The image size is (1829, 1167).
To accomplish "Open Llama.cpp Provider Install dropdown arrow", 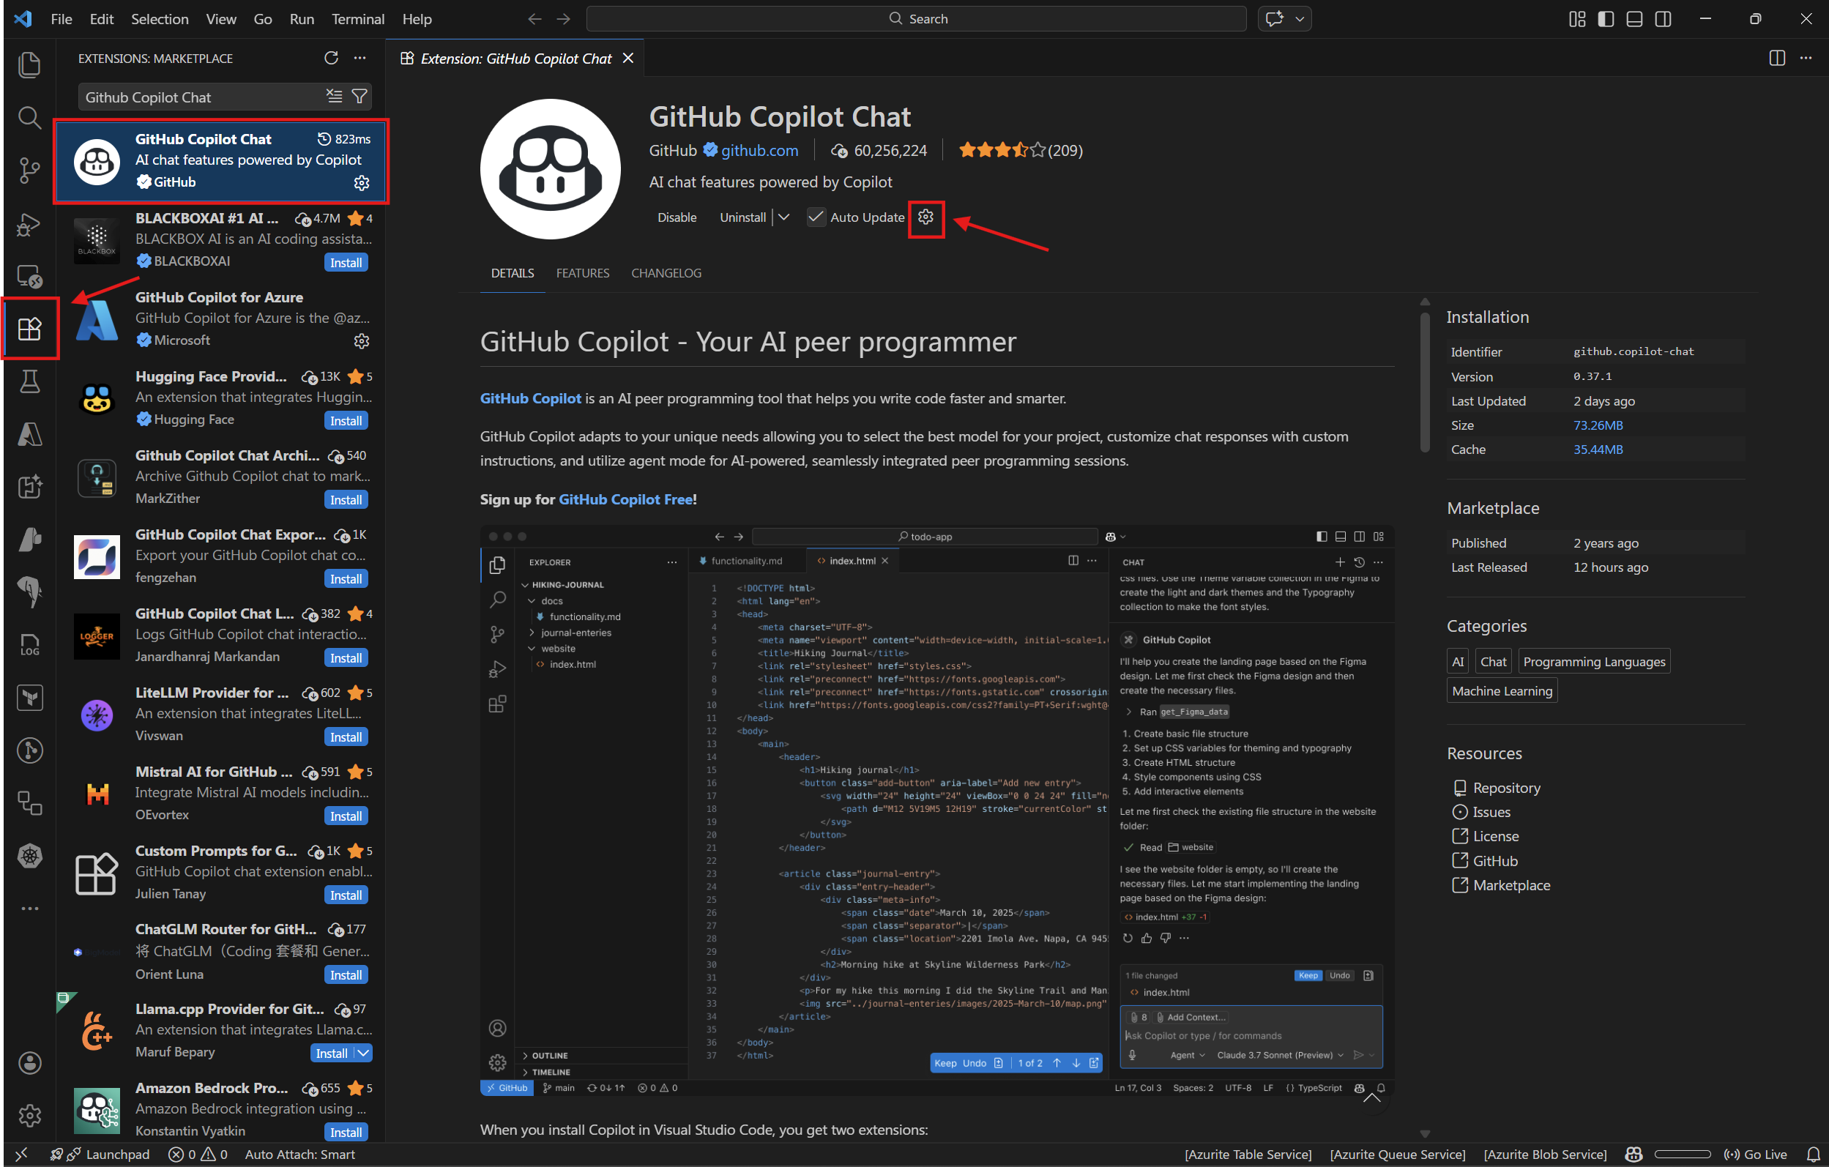I will (x=363, y=1053).
